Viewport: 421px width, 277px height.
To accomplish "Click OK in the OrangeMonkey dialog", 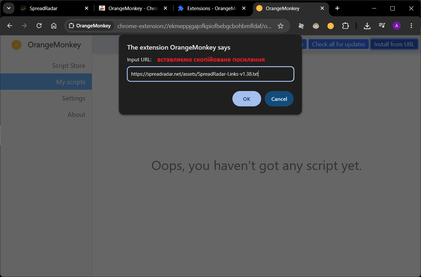I will click(246, 99).
